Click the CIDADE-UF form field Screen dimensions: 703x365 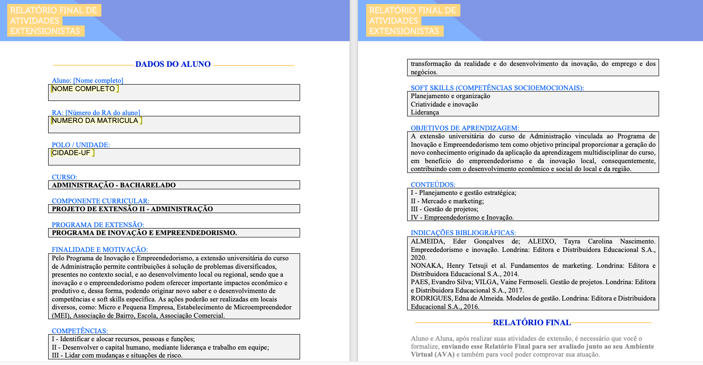pyautogui.click(x=72, y=153)
